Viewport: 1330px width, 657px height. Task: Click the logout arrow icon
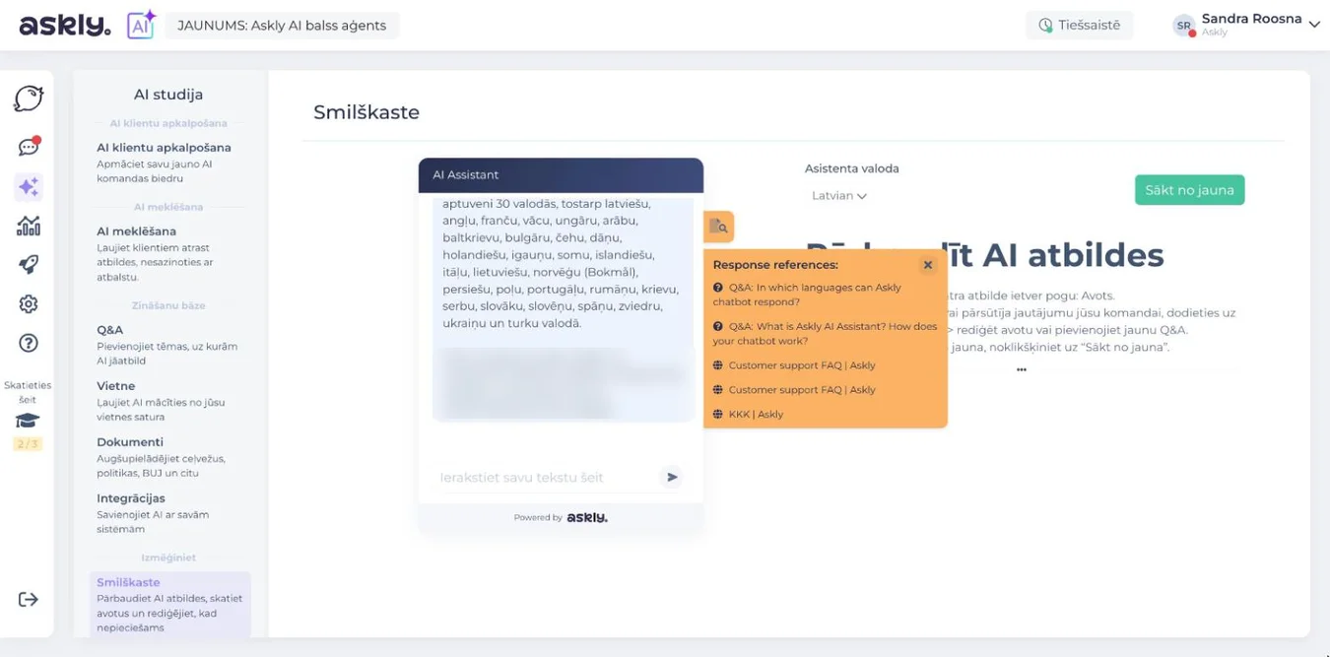[x=28, y=600]
